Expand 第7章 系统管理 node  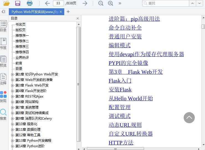coord(12,107)
